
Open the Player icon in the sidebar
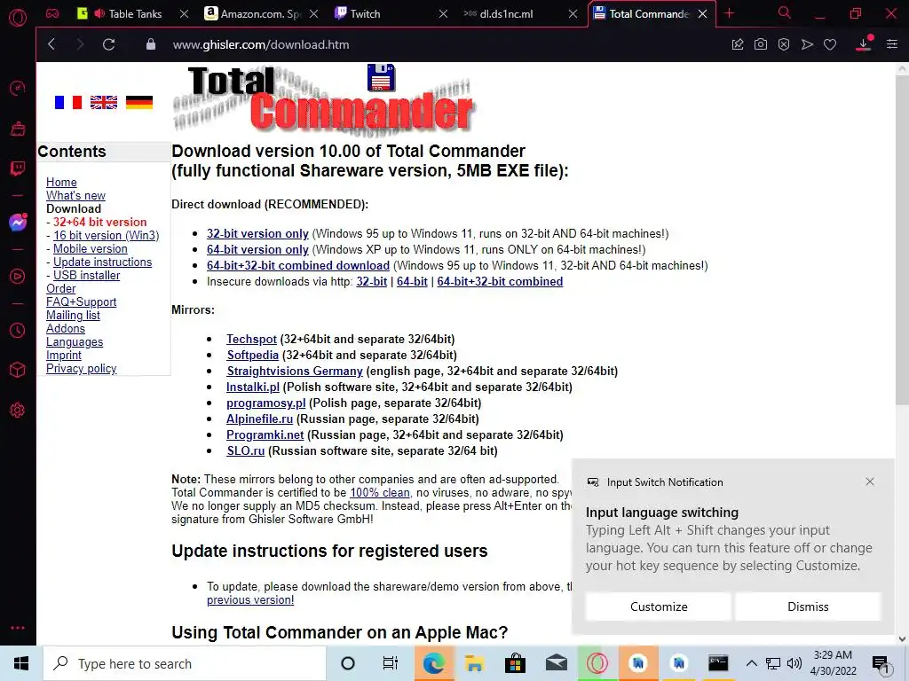click(x=18, y=277)
